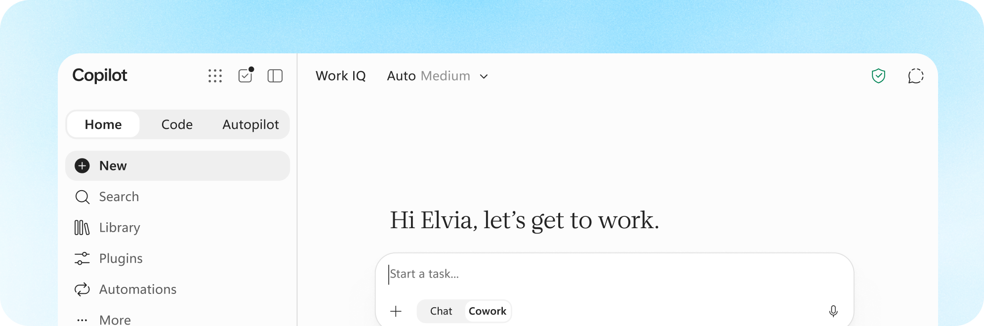The width and height of the screenshot is (984, 326).
Task: Click the Plugins sliders icon
Action: (82, 258)
